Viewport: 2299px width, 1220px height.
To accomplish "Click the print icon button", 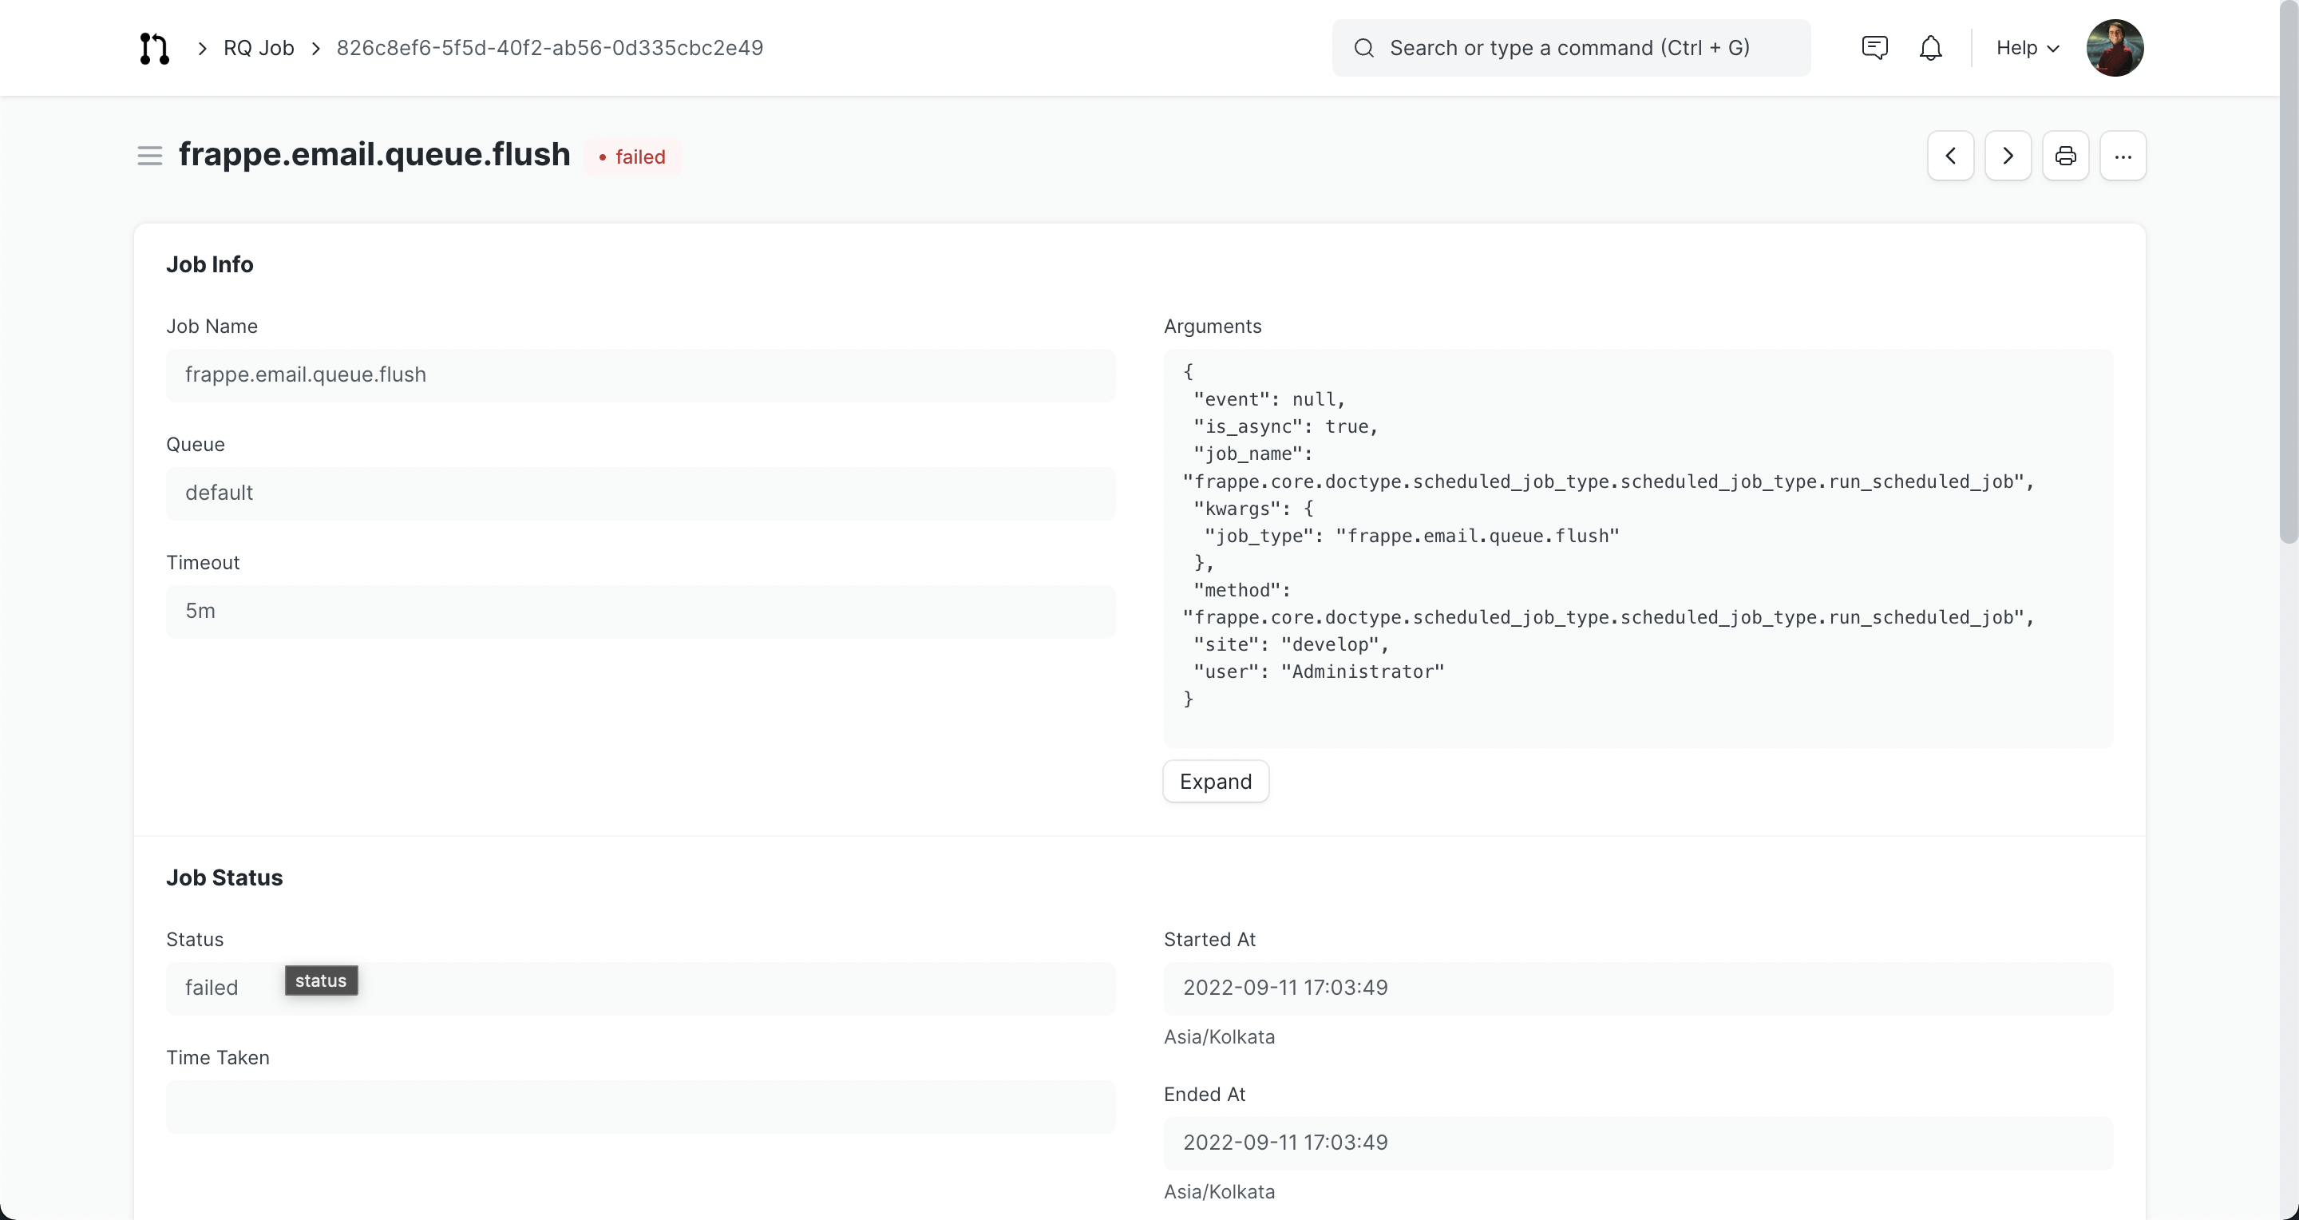I will (2065, 156).
